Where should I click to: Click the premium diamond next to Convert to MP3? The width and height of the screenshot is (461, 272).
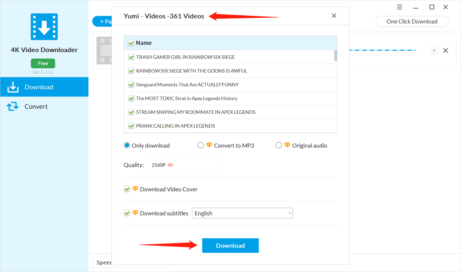point(209,145)
